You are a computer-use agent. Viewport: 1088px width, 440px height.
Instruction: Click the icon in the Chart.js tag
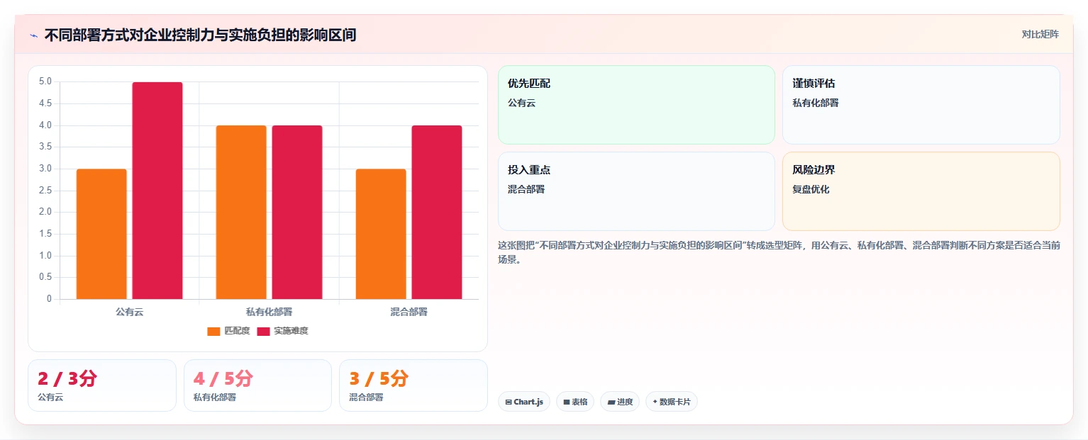pyautogui.click(x=509, y=402)
